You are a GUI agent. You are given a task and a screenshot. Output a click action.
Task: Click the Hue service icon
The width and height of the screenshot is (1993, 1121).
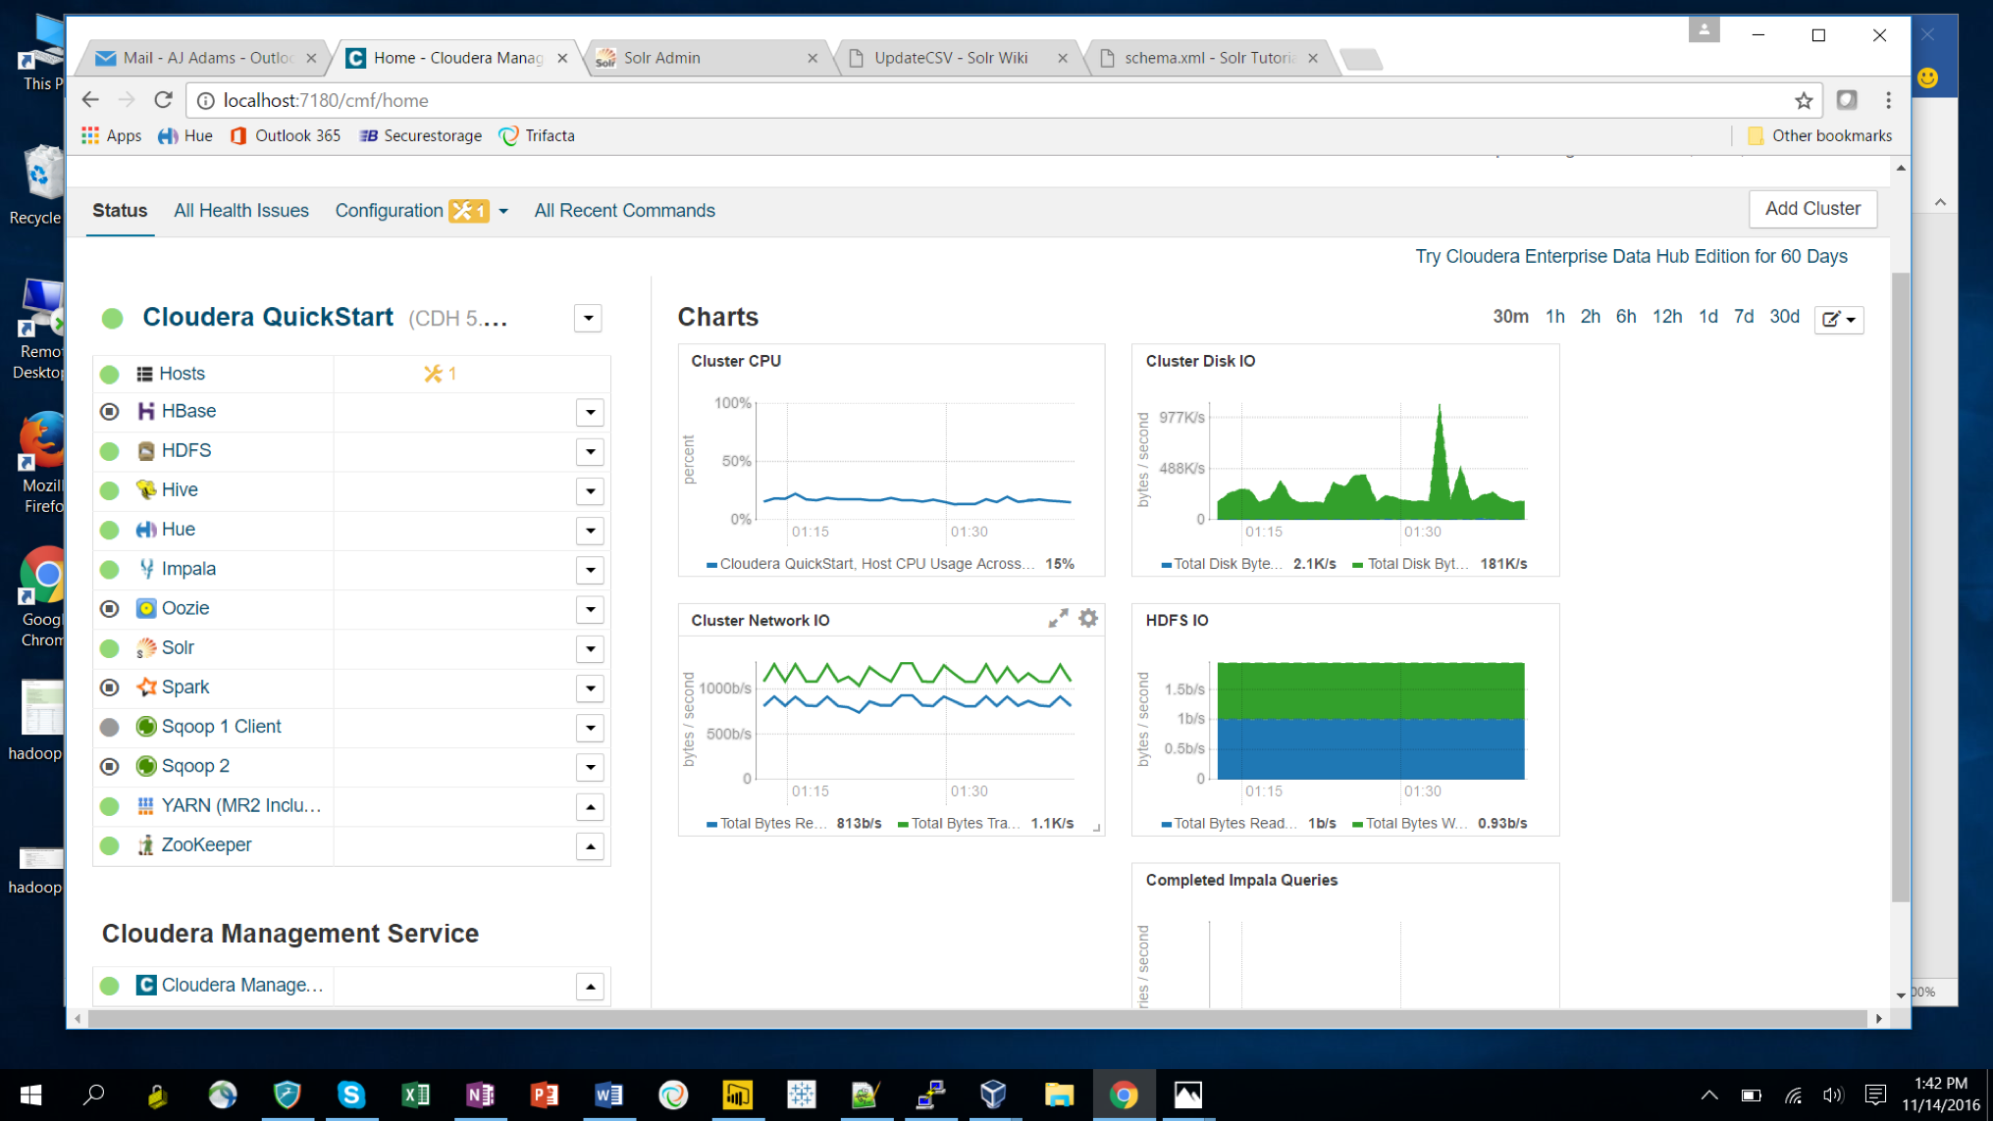coord(145,530)
